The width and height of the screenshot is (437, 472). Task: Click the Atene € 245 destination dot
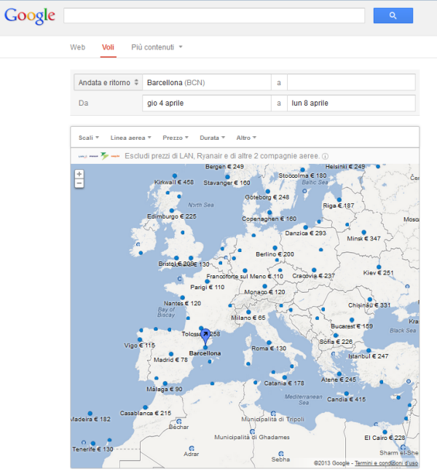click(339, 374)
